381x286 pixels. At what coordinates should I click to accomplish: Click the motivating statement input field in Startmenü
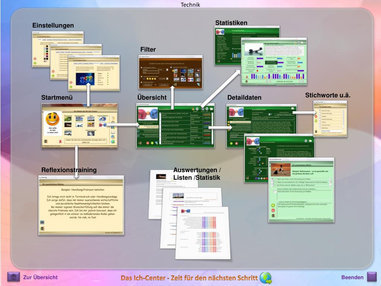[x=86, y=141]
